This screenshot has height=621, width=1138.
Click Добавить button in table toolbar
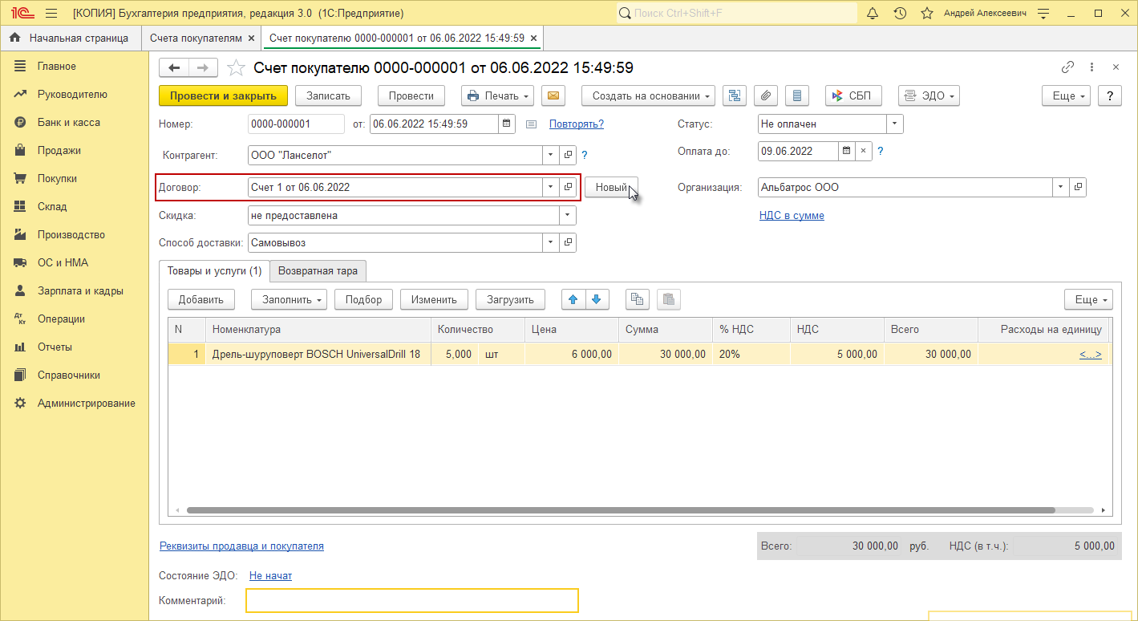coord(201,299)
